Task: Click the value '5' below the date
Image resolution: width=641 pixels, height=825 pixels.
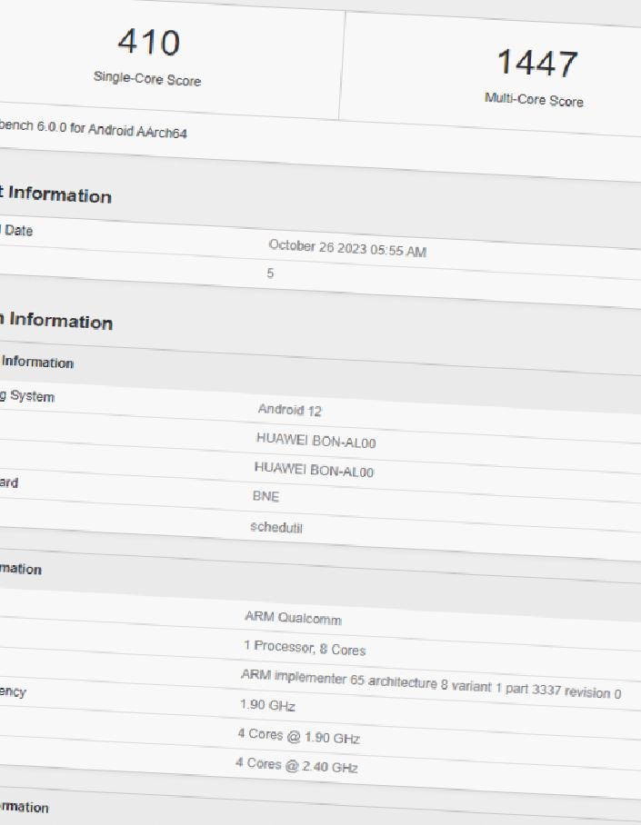Action: 270,273
